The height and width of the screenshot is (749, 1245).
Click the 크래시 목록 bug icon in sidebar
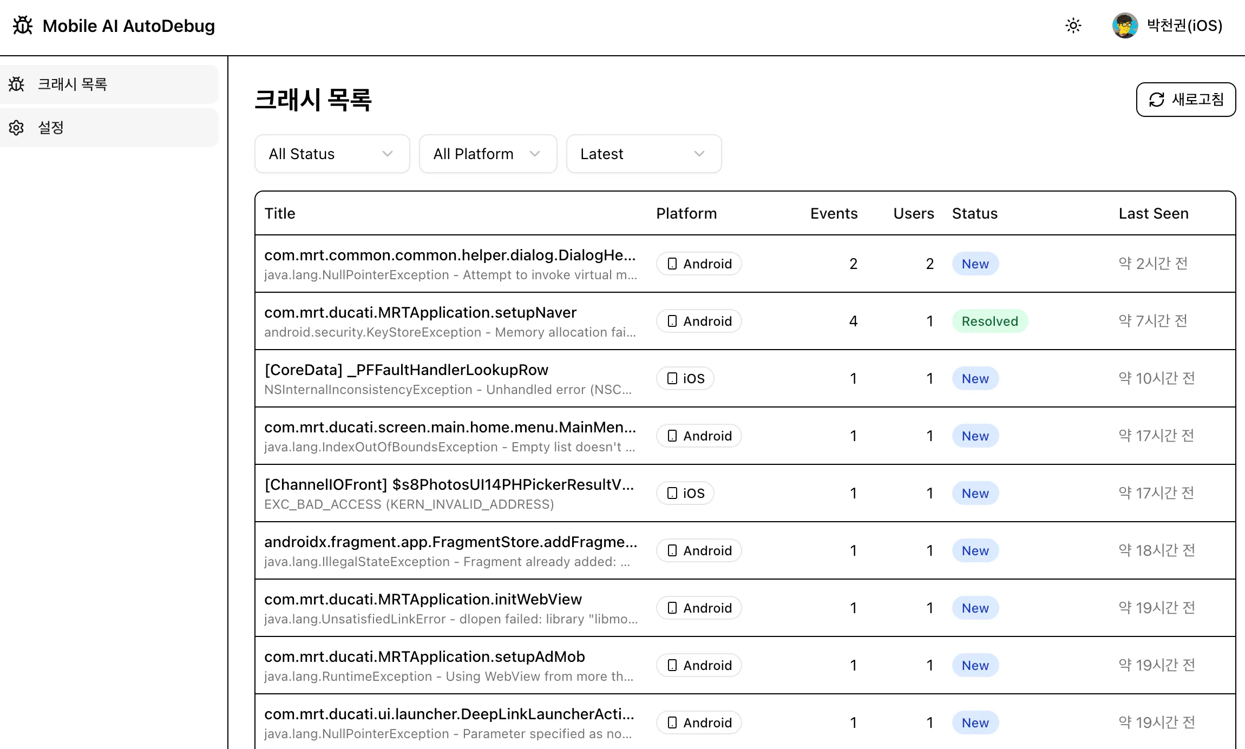click(17, 84)
